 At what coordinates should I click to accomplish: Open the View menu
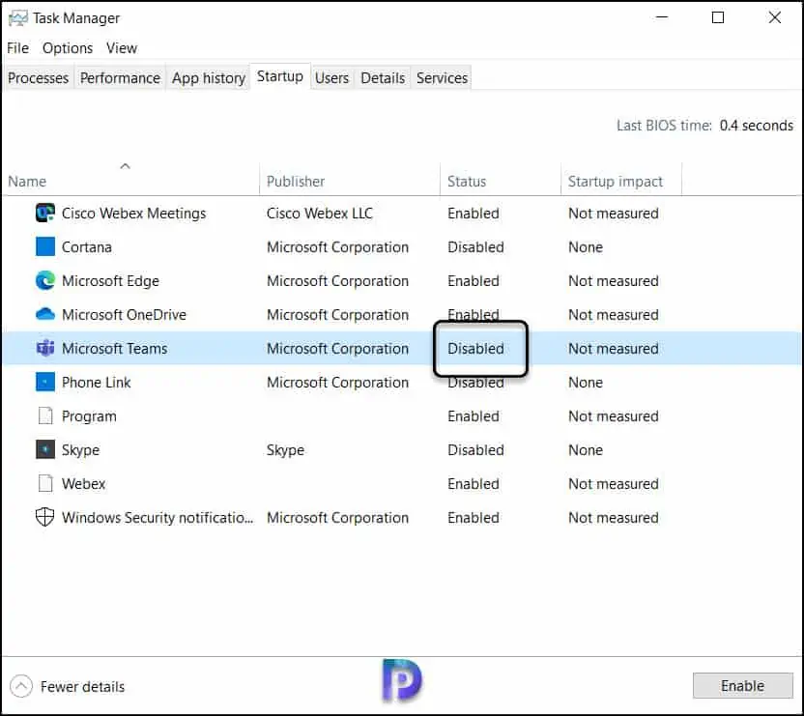tap(122, 48)
